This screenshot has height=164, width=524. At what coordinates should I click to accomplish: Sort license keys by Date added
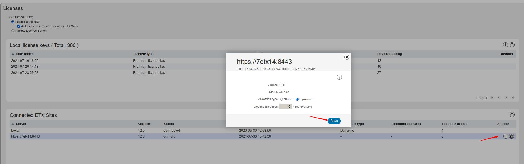click(x=25, y=54)
